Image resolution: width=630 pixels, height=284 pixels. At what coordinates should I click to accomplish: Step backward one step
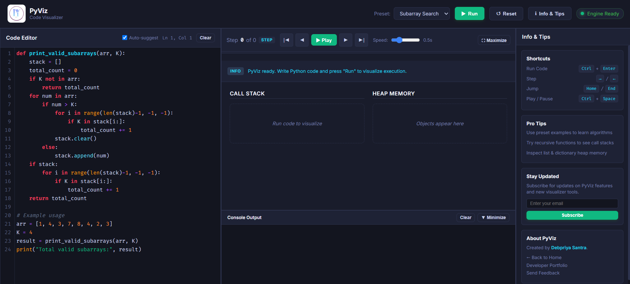tap(302, 40)
